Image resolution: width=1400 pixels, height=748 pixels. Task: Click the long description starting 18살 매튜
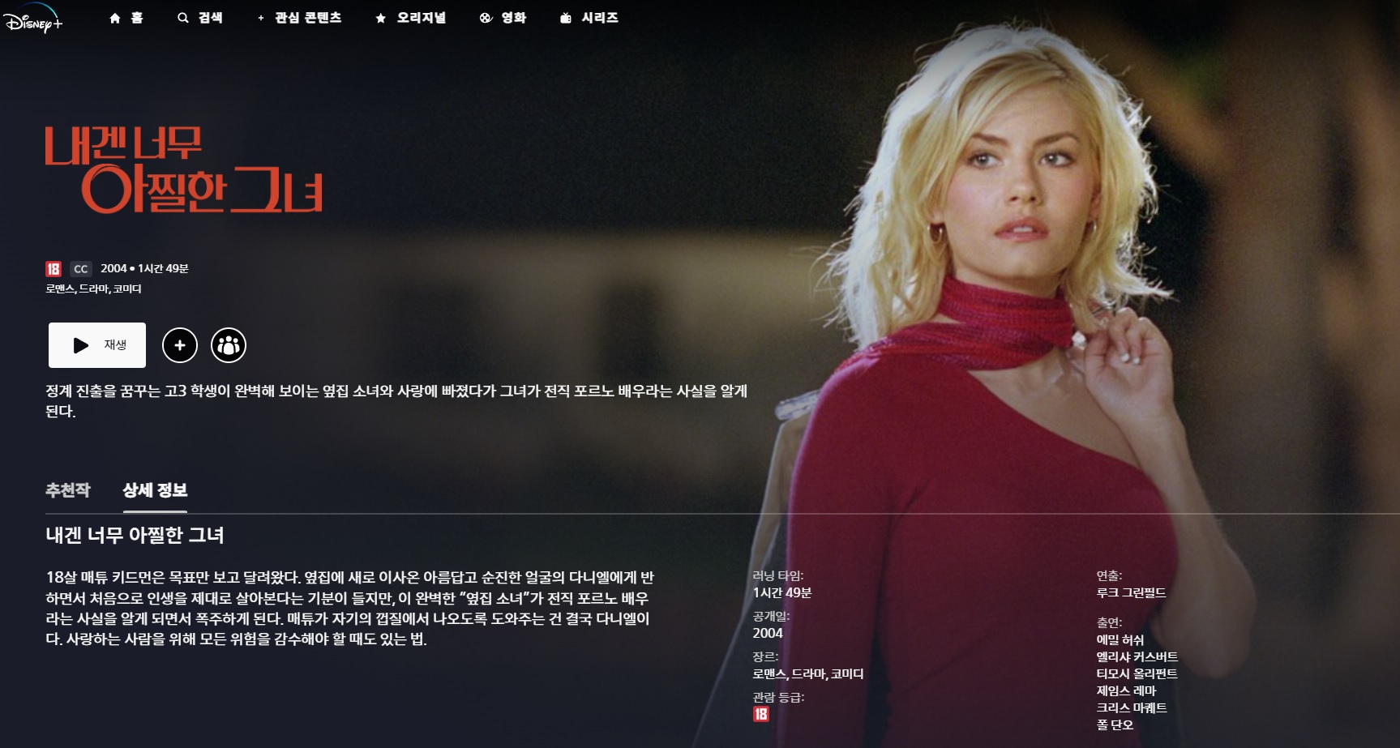(349, 608)
